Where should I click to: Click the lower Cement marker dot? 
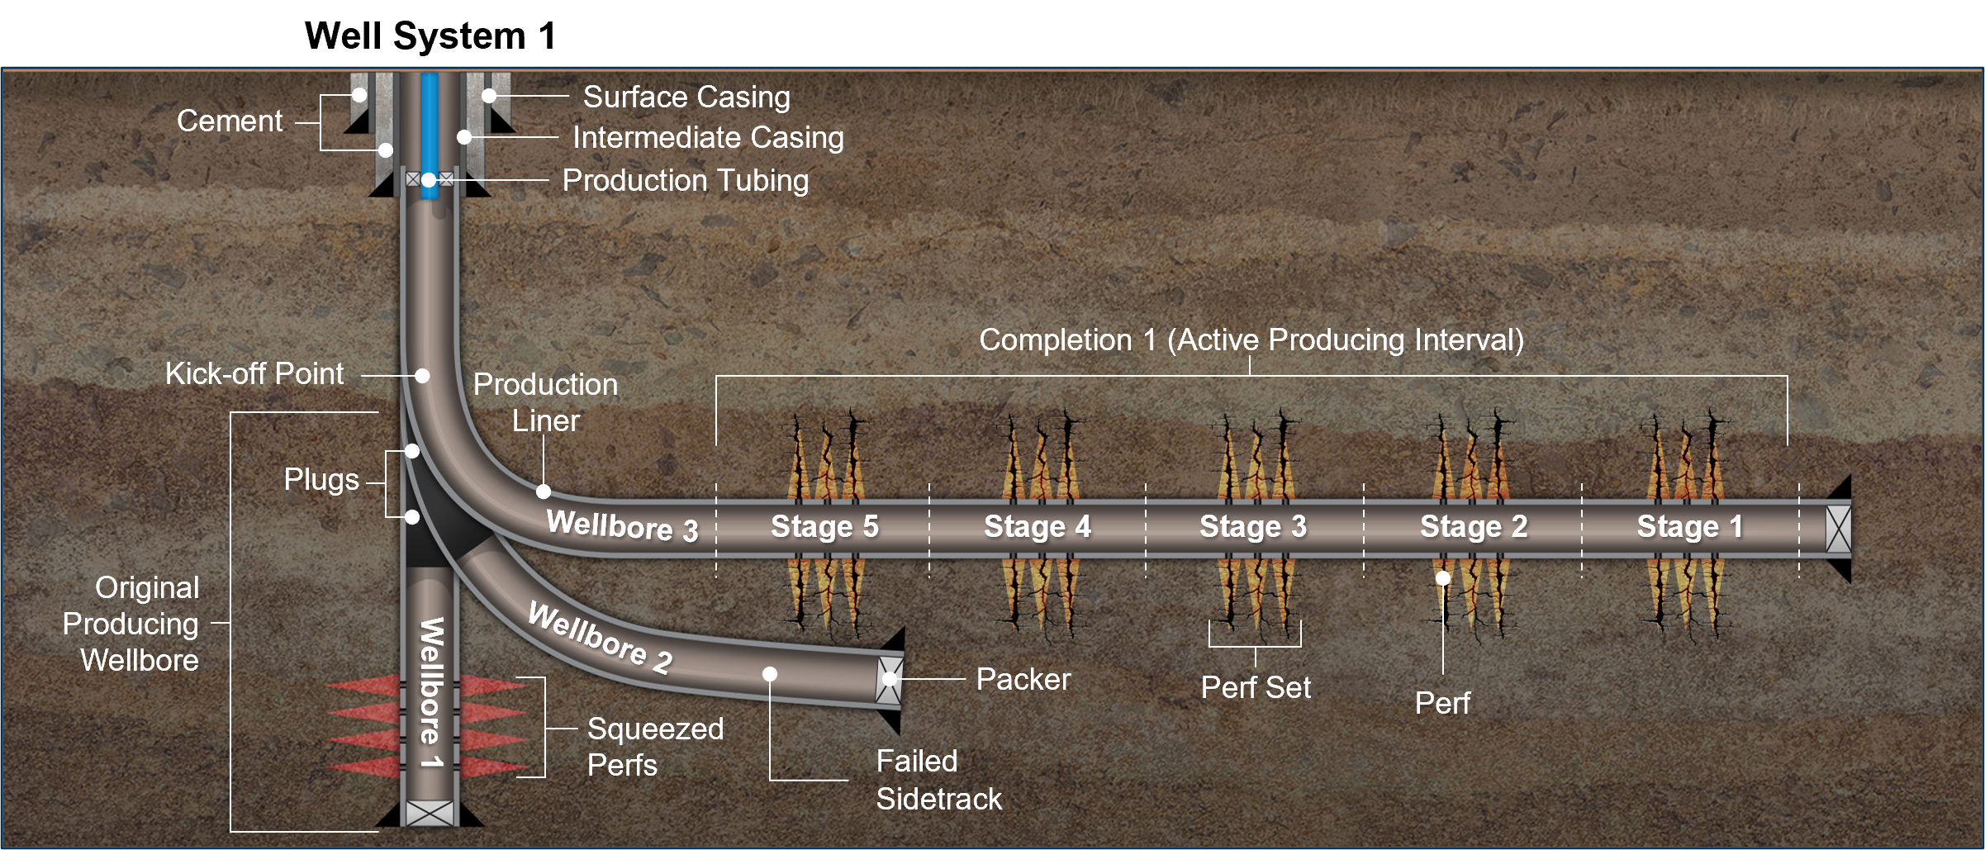(386, 150)
